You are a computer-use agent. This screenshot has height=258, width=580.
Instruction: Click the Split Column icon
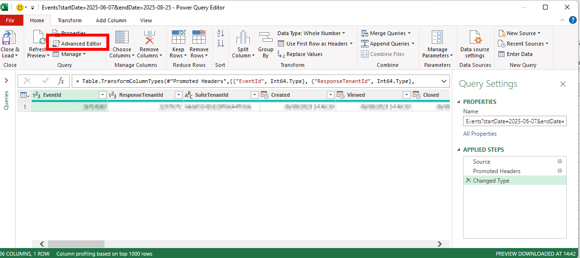tap(243, 38)
